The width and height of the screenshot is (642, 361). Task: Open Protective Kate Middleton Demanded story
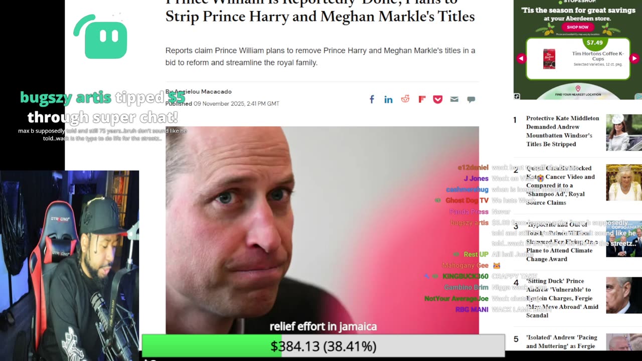pos(563,131)
